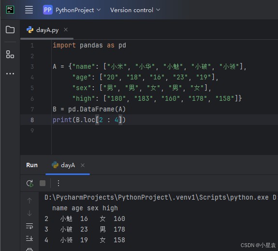Rerun dayA with the rerun icon
The width and height of the screenshot is (278, 251).
point(30,183)
